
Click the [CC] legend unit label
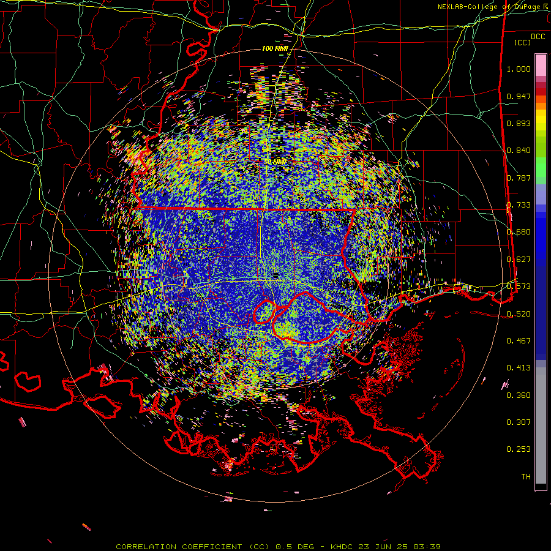pyautogui.click(x=523, y=42)
